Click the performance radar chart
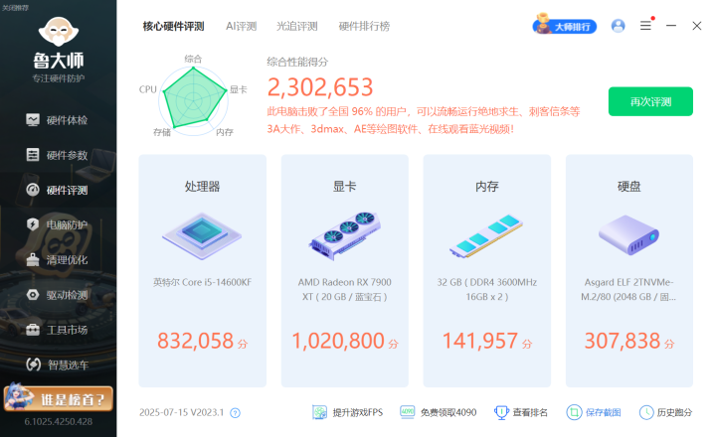Screen dimensions: 715x437 (193, 101)
